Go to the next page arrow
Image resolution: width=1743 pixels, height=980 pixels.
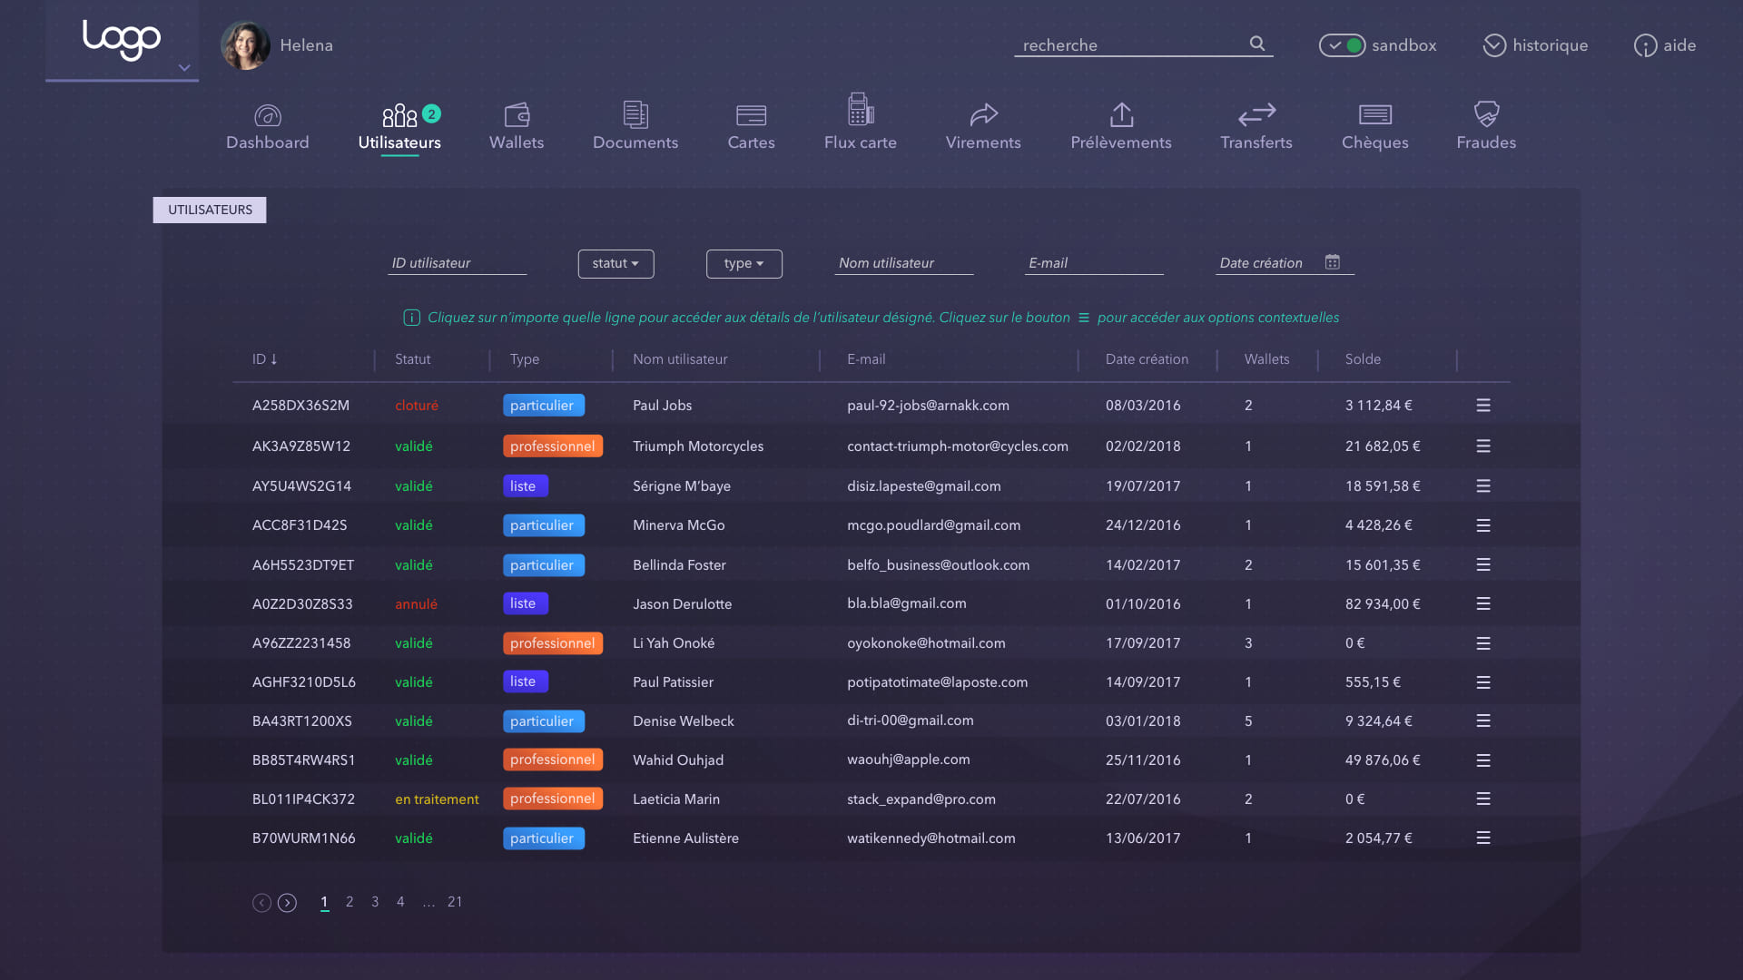[287, 903]
